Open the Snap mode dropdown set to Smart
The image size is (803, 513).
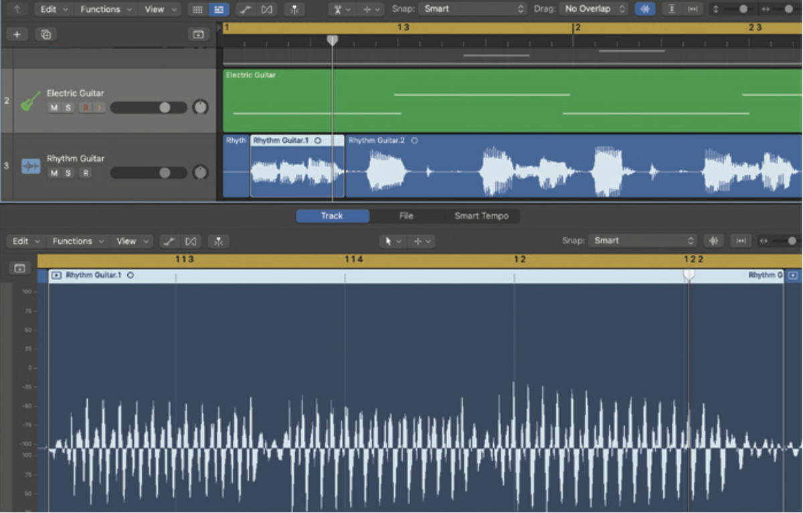[x=472, y=9]
